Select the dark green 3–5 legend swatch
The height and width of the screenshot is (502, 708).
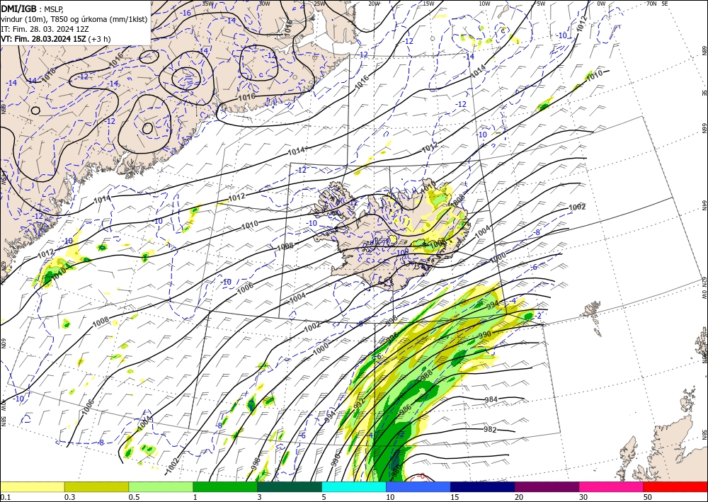tap(290, 486)
